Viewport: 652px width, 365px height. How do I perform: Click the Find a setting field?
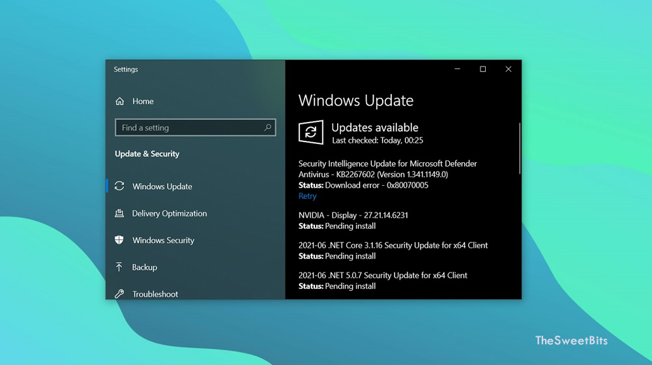pyautogui.click(x=196, y=127)
